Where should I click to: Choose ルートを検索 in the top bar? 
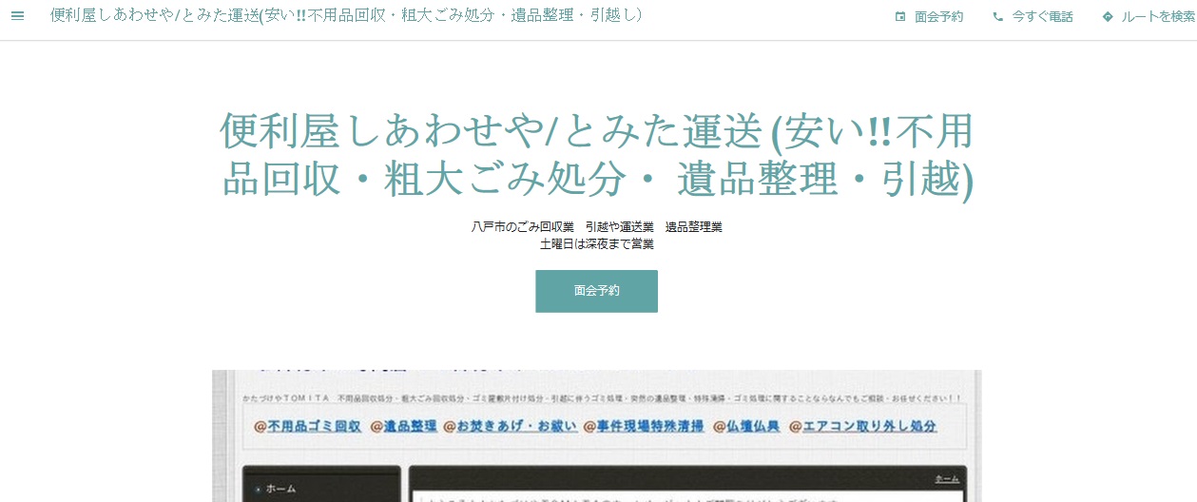pyautogui.click(x=1157, y=17)
